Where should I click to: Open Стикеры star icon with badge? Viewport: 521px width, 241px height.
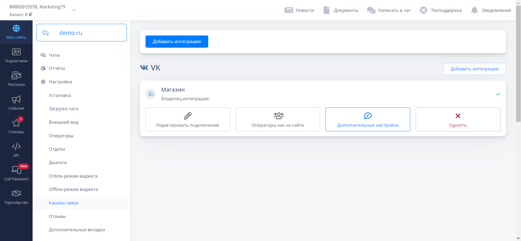pyautogui.click(x=16, y=123)
